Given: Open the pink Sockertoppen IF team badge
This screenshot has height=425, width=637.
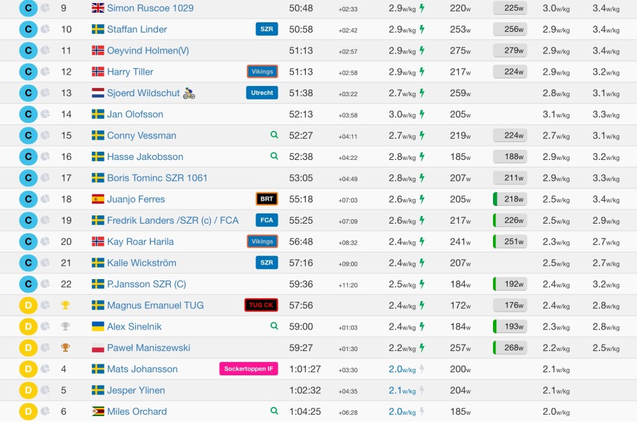Looking at the screenshot, I should point(248,369).
